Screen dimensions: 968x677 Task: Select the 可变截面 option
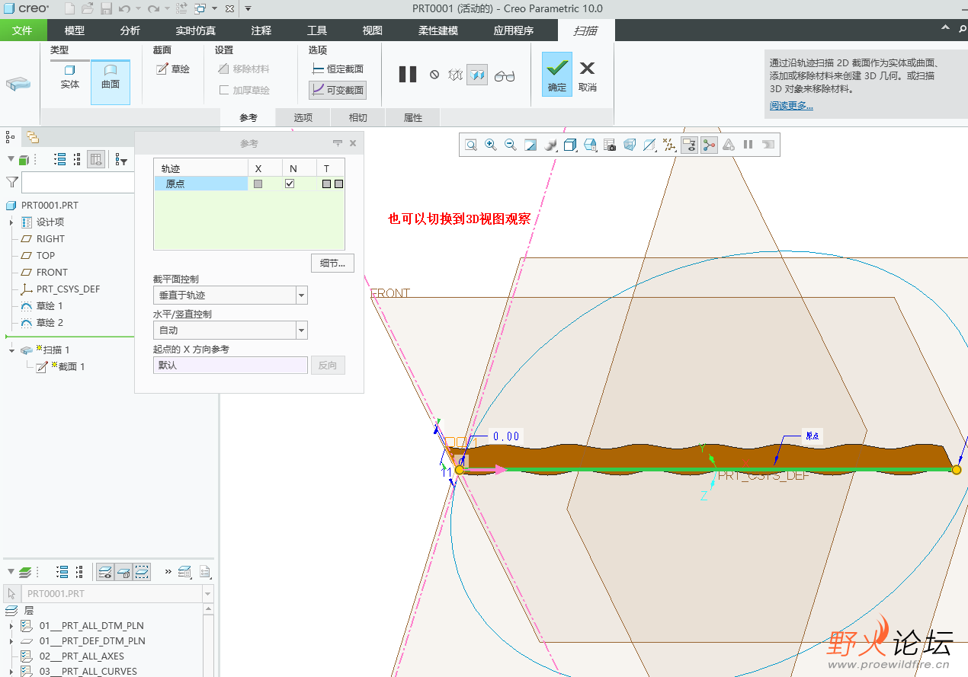tap(338, 90)
